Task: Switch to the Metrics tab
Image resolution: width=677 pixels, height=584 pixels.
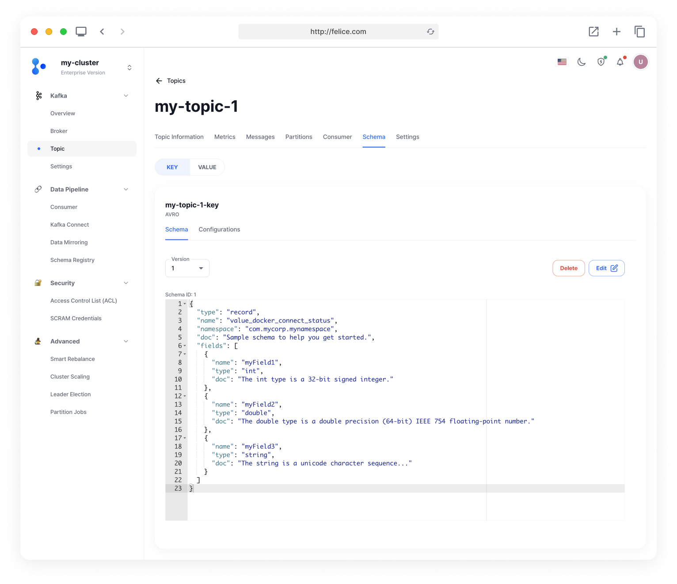Action: [x=225, y=137]
